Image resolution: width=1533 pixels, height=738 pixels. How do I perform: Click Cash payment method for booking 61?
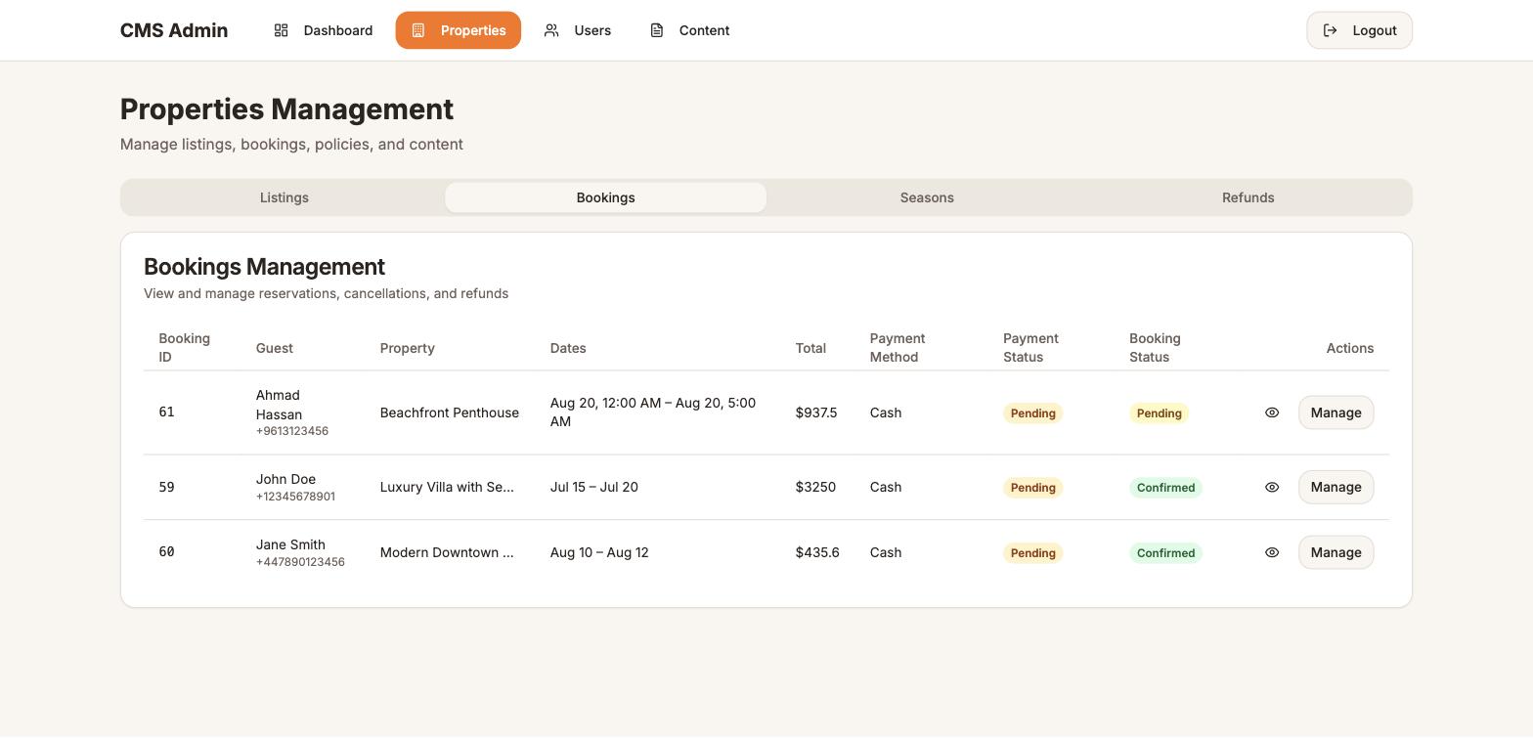point(886,412)
